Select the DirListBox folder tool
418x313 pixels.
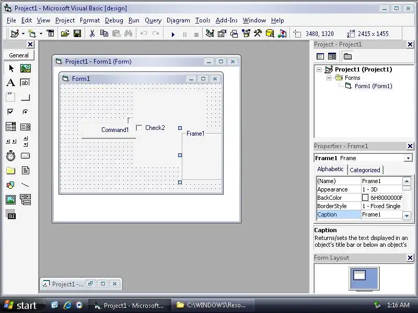[11, 171]
